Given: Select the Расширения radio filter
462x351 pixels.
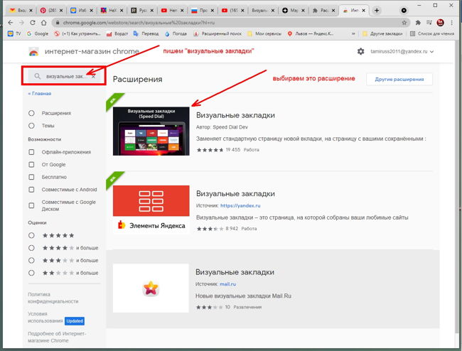Looking at the screenshot, I should click(31, 113).
